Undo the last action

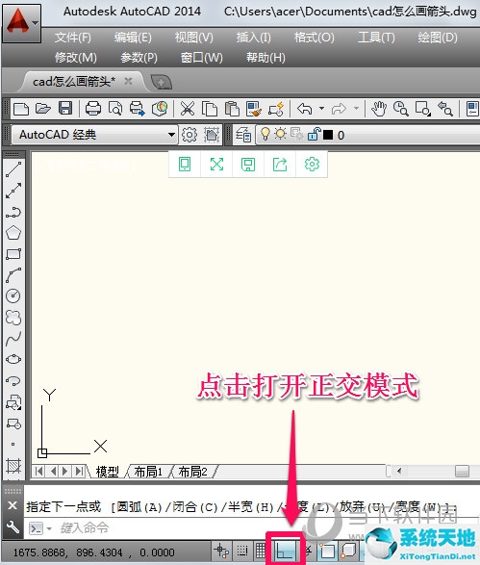pos(305,109)
